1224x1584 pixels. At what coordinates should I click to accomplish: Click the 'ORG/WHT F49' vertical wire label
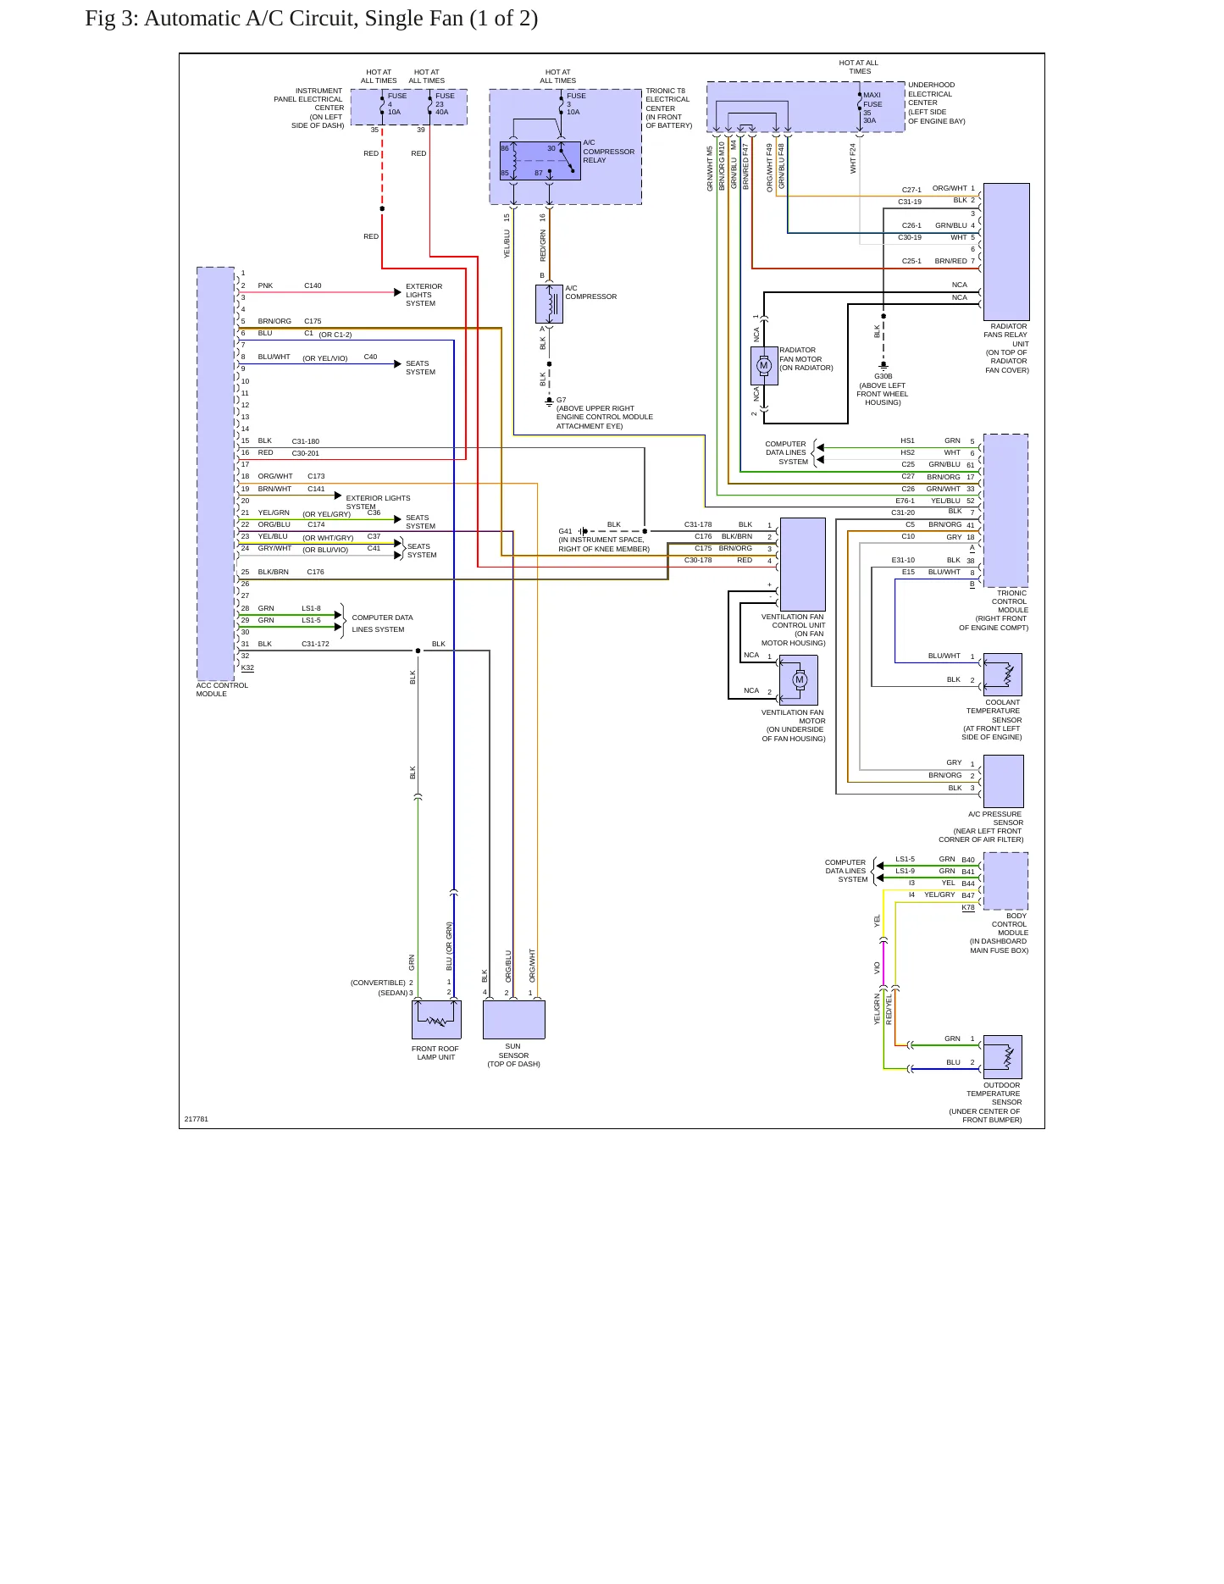(769, 167)
